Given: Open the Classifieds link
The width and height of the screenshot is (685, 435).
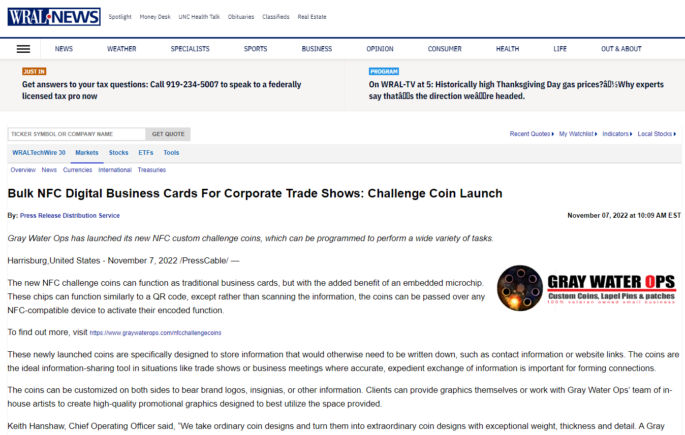Looking at the screenshot, I should pos(276,17).
